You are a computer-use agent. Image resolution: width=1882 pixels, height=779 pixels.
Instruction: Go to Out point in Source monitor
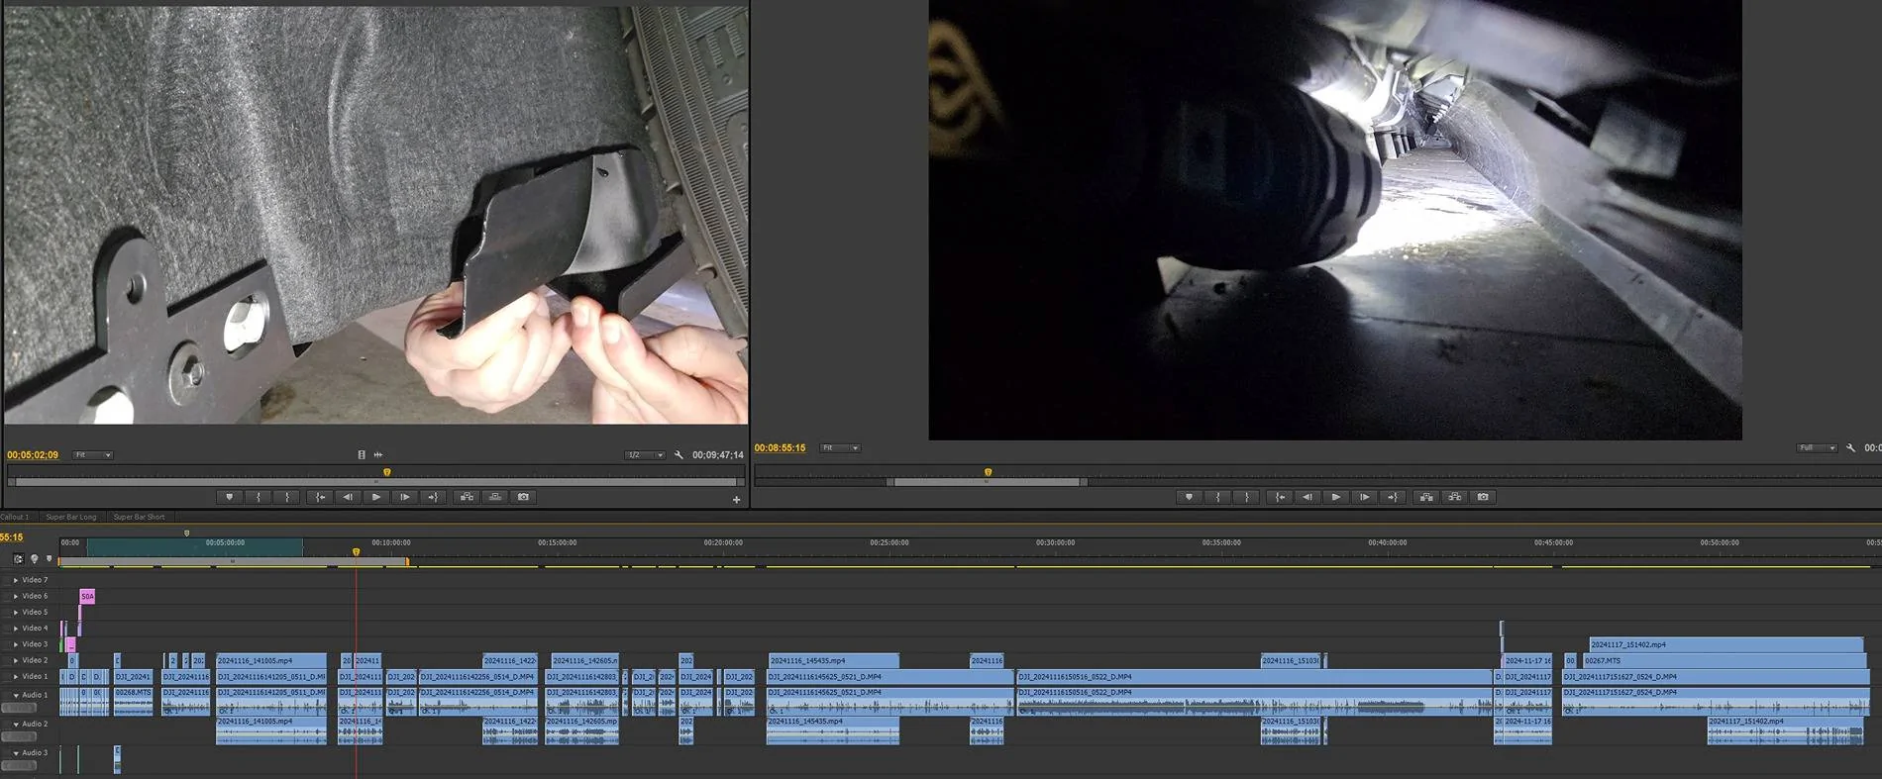click(x=433, y=497)
